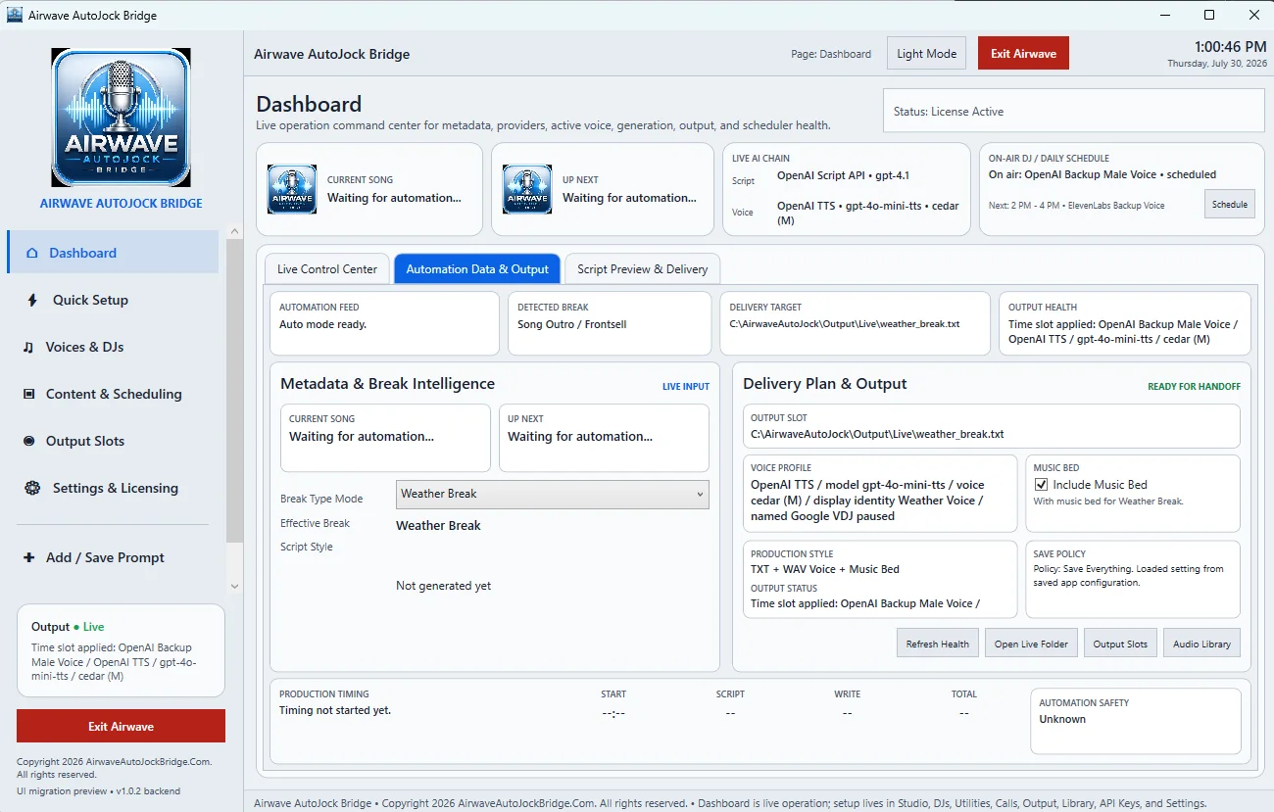Open Live Folder from Delivery Plan
Viewport: 1274px width, 812px height.
1033,644
